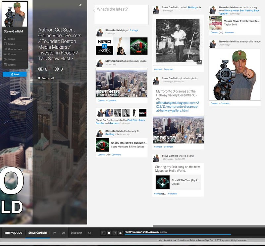Click Comment under new profile image post
Screen dimensions: 265x246
225,103
